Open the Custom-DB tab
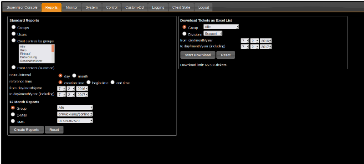Viewport: 364px width, 164px height. pyautogui.click(x=135, y=7)
